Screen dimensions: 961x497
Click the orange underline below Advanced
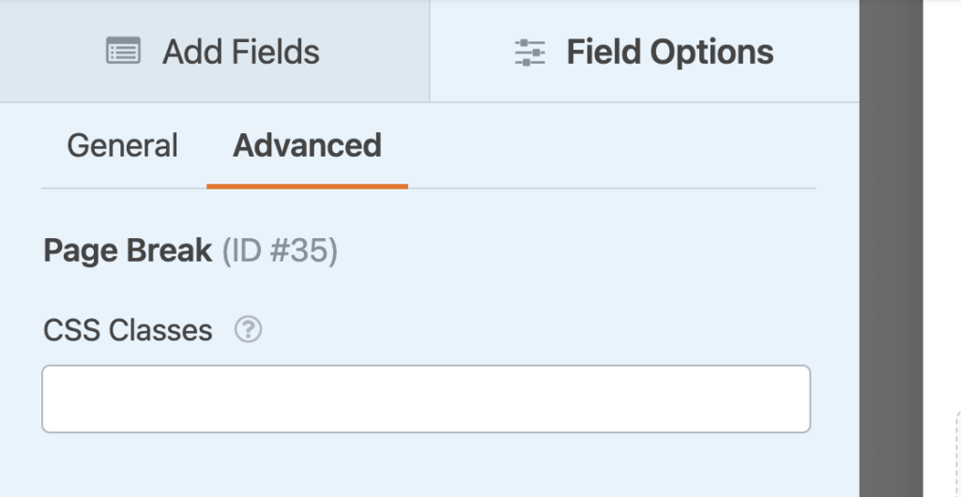point(307,186)
